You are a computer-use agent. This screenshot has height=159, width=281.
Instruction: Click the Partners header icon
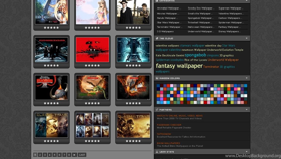(157, 110)
